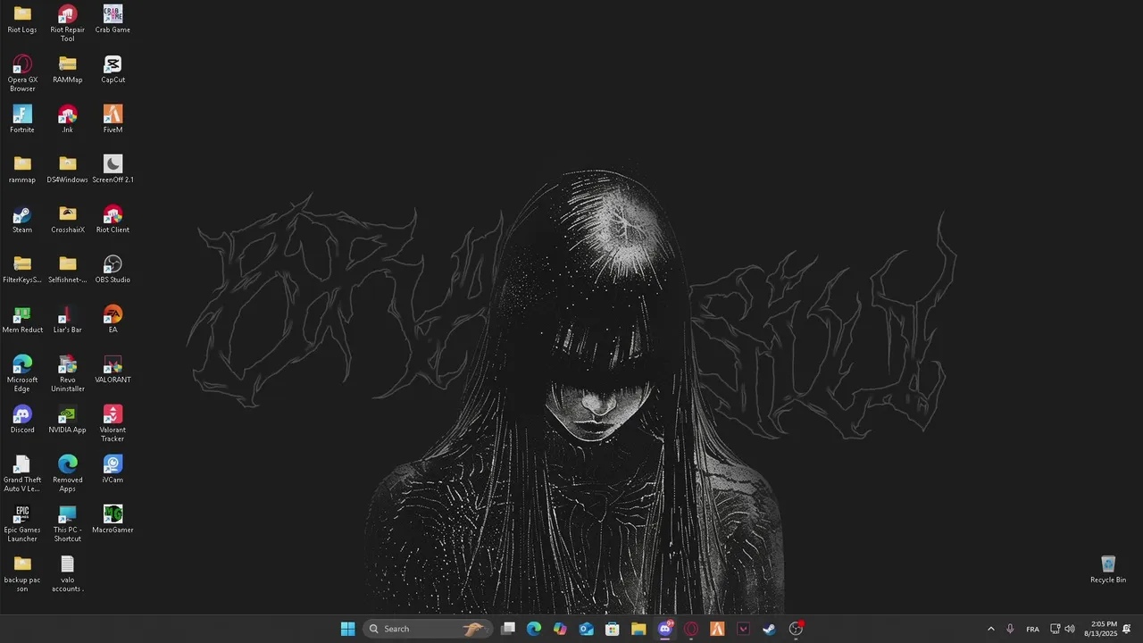Launch Liar's Bar desktop shortcut
This screenshot has height=643, width=1143.
pos(68,320)
